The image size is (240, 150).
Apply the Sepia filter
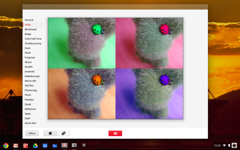28,114
